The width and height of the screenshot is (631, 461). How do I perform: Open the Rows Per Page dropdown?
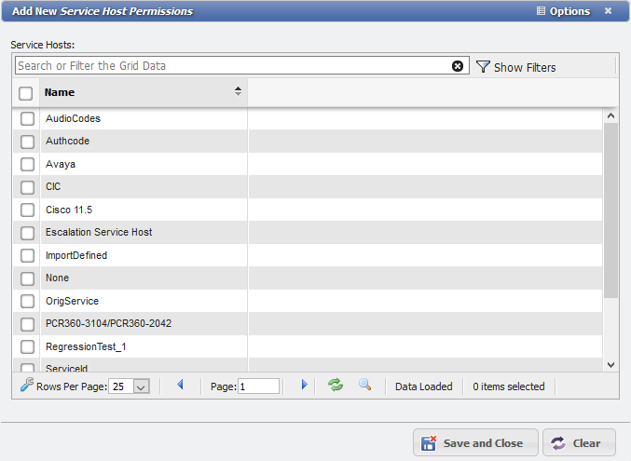(x=141, y=386)
